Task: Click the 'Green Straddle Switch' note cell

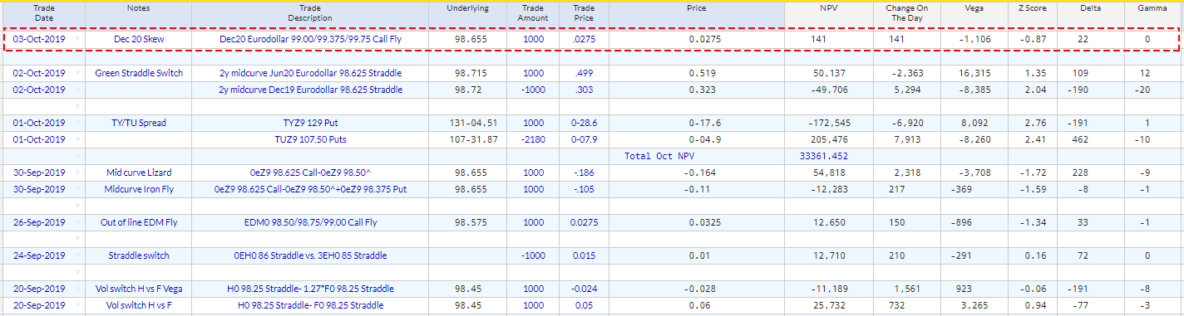Action: coord(139,73)
